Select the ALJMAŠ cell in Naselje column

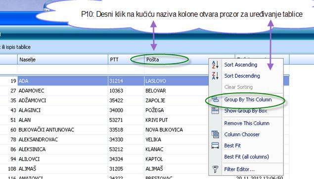63,169
